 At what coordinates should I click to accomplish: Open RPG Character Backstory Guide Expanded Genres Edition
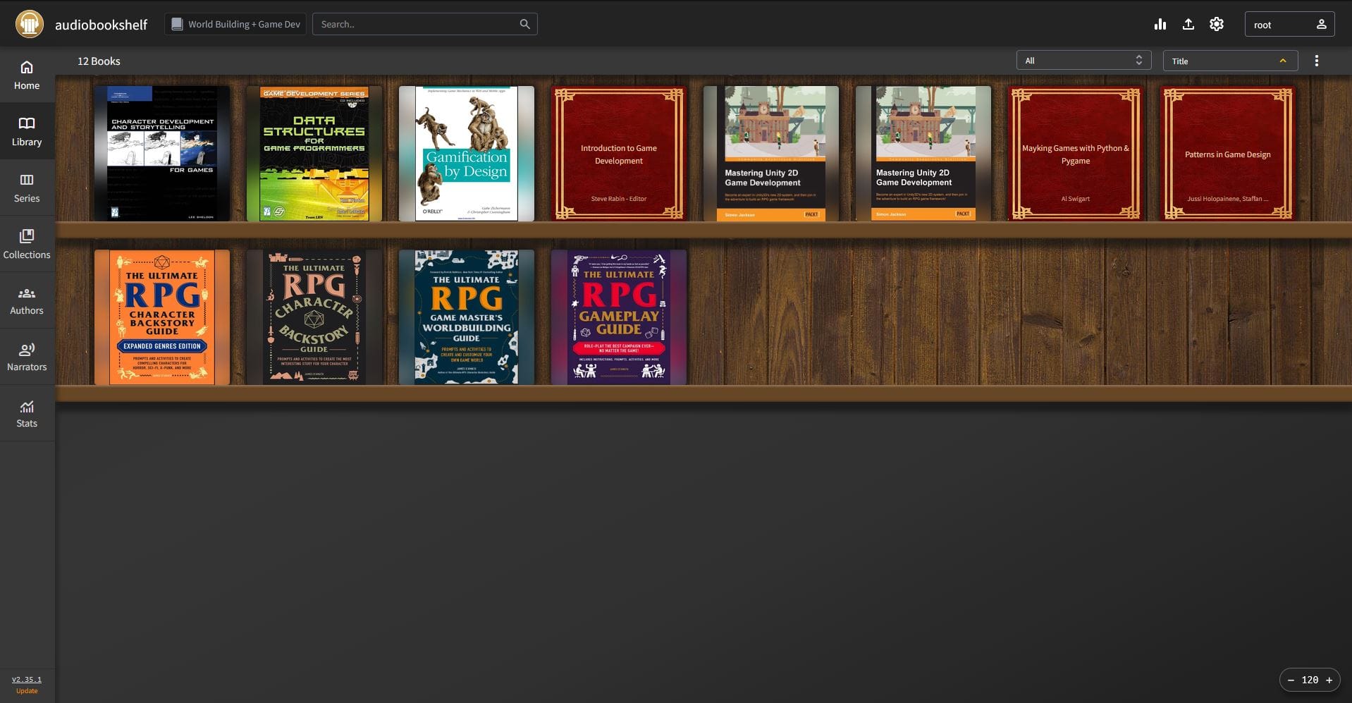coord(162,317)
